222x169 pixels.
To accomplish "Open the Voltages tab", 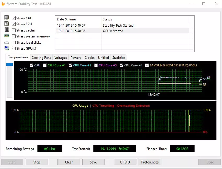I will click(61, 58).
